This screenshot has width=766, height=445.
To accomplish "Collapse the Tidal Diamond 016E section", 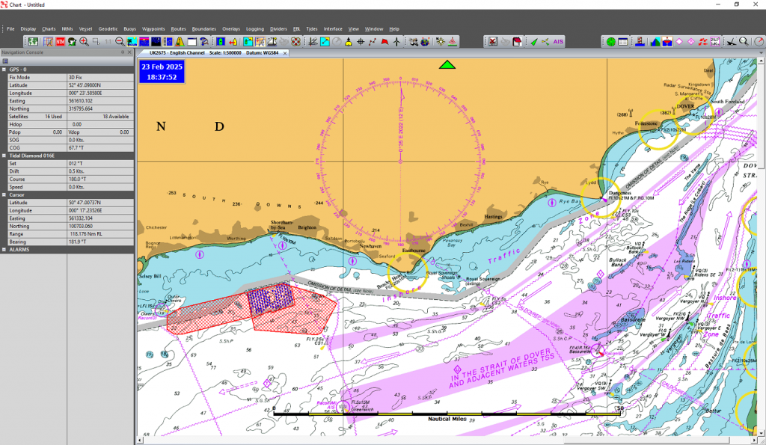I will [4, 156].
